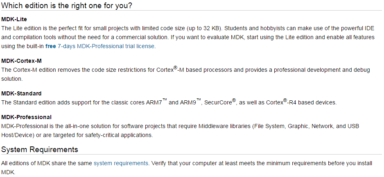384x177 pixels.
Task: Click the MDK-Standard heading
Action: [x=21, y=93]
